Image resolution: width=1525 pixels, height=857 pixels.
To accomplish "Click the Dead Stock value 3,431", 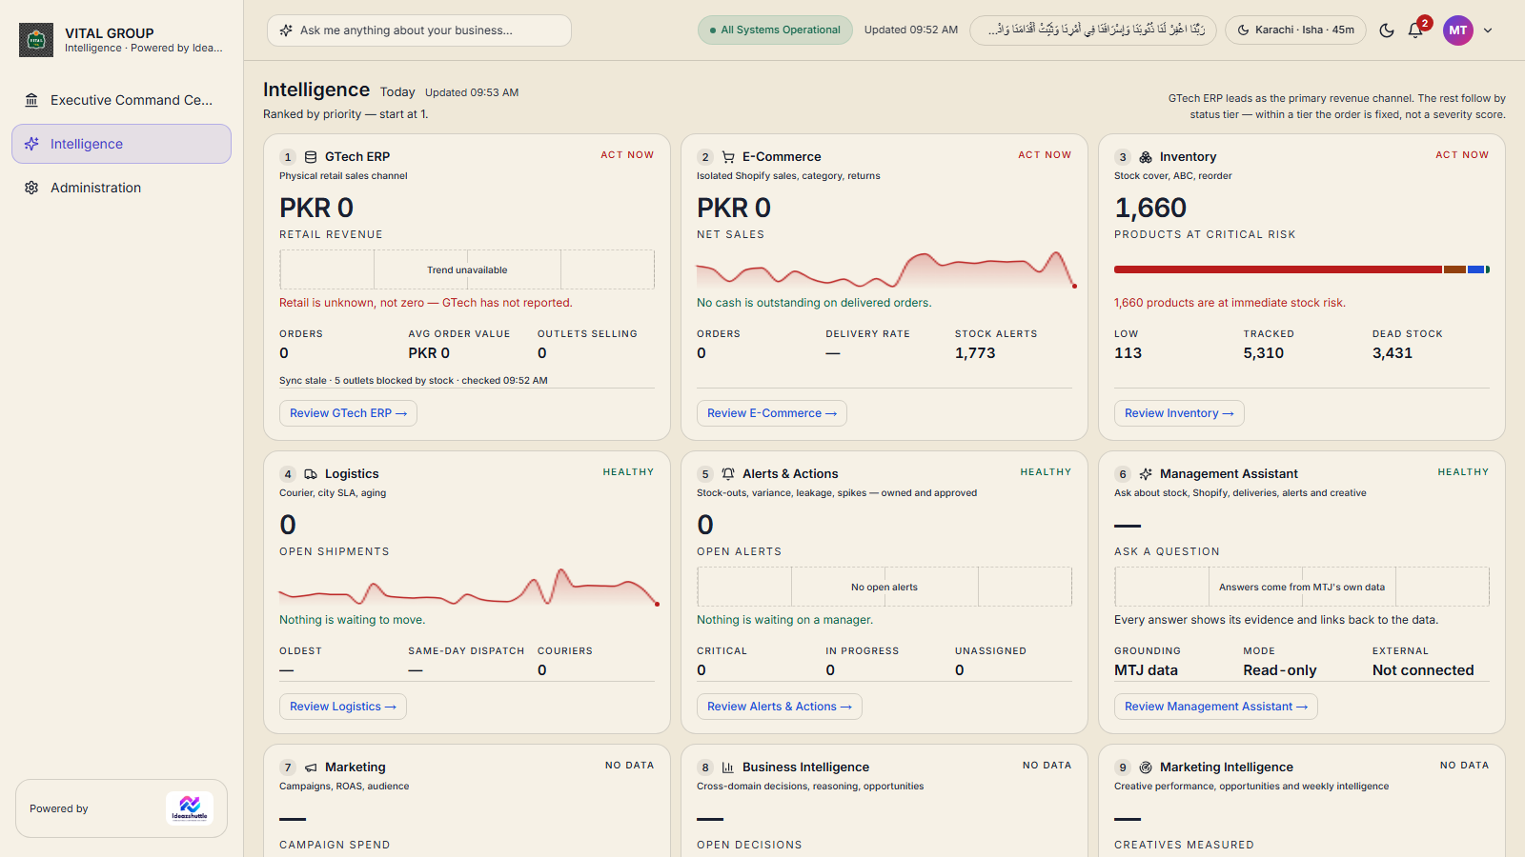I will pos(1393,353).
